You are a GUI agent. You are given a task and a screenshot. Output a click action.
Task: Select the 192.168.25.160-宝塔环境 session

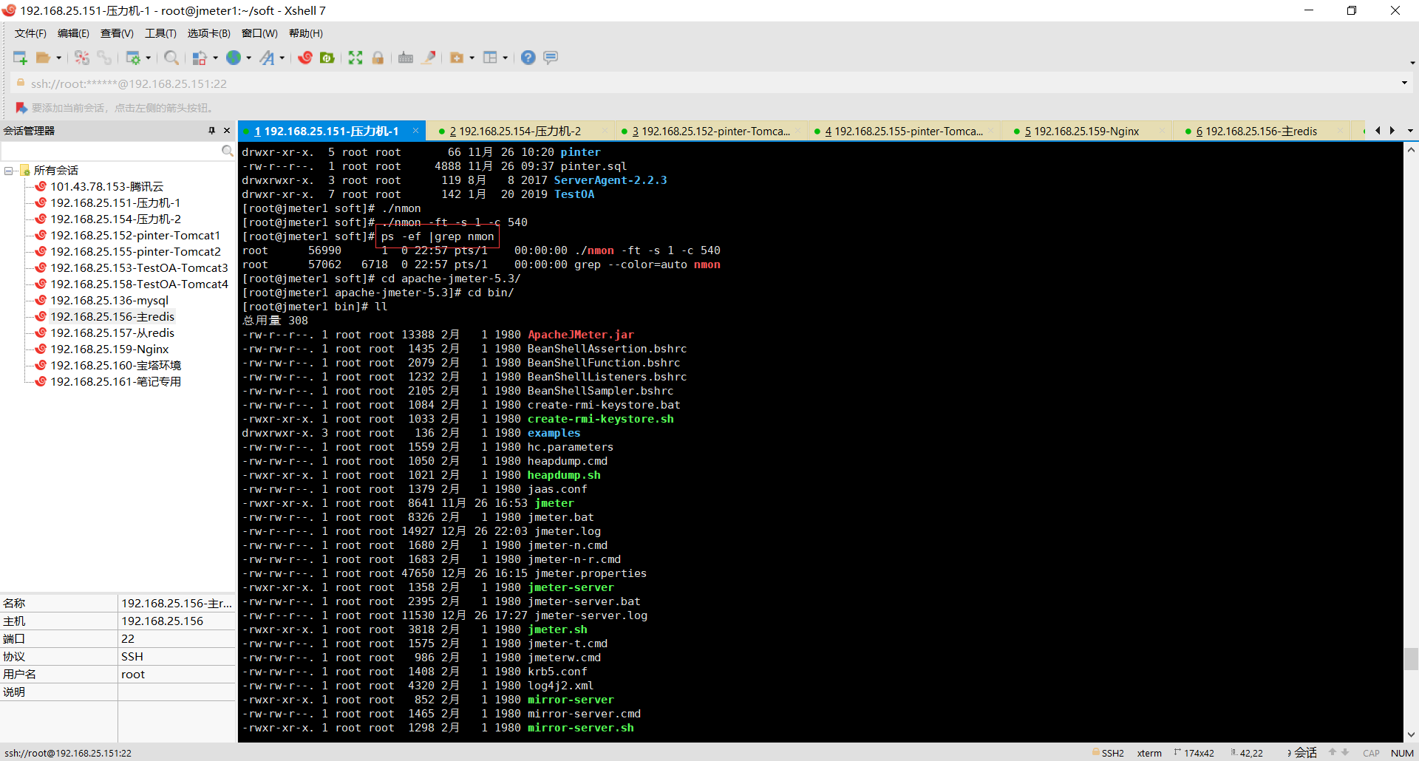click(115, 366)
